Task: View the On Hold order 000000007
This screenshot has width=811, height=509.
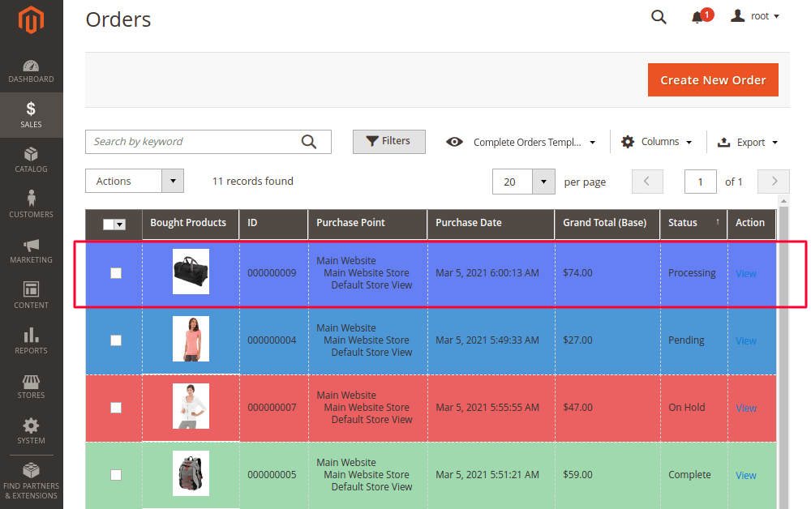Action: click(746, 408)
